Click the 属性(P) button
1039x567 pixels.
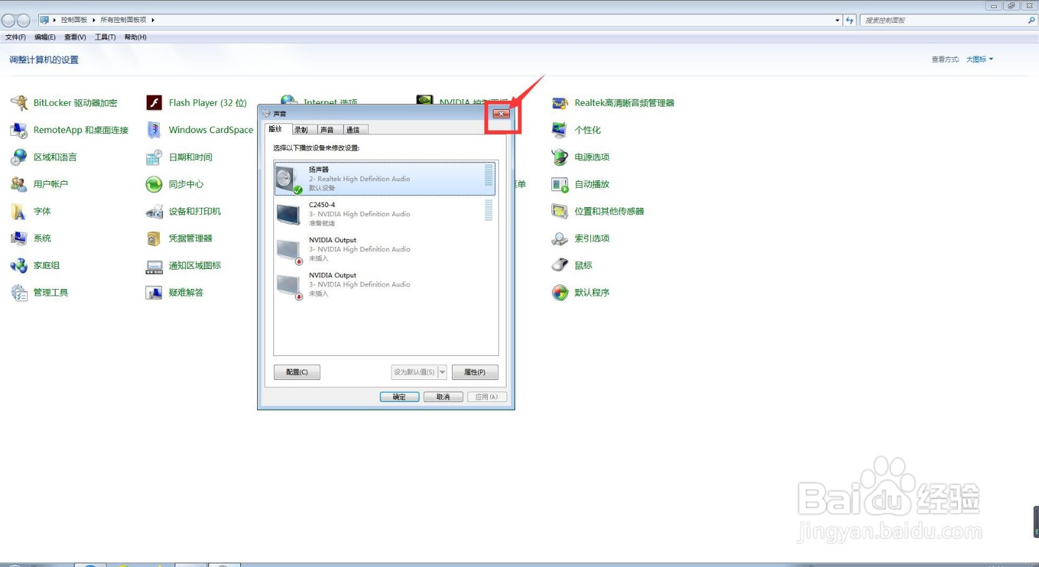475,372
